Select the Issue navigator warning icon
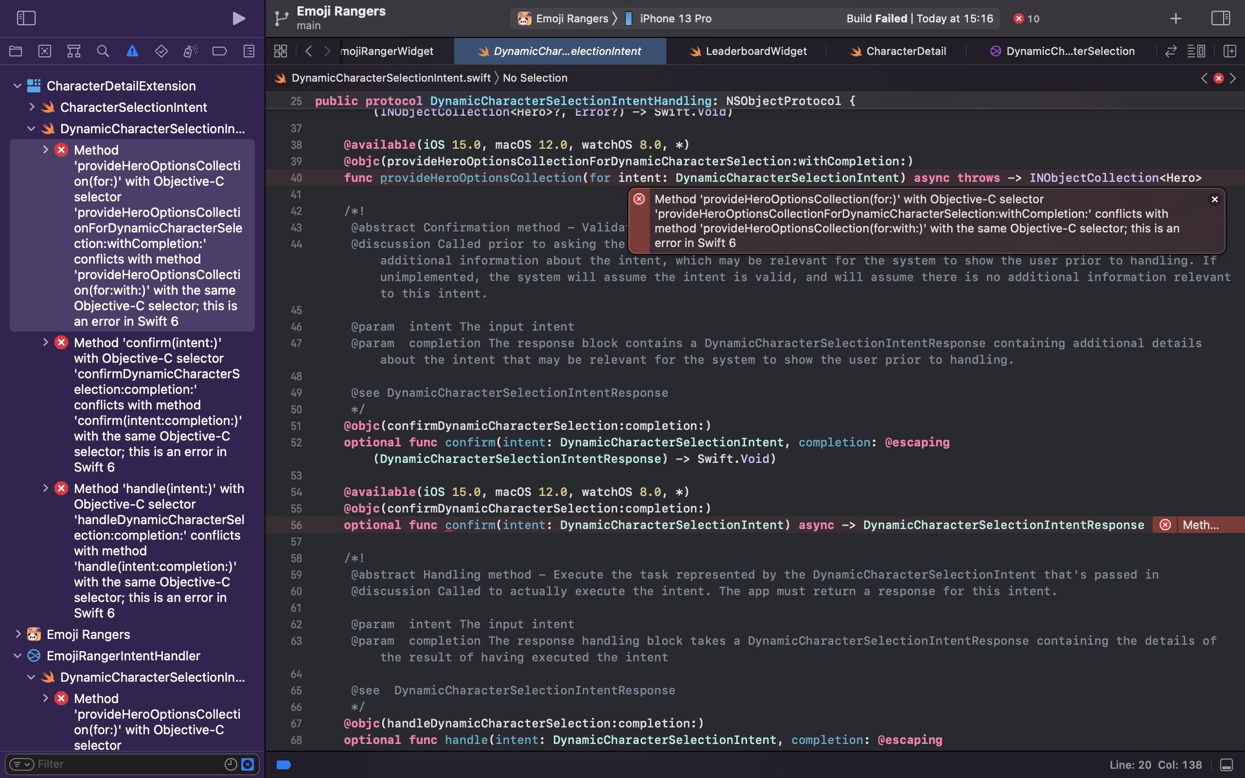This screenshot has width=1245, height=778. (x=132, y=51)
